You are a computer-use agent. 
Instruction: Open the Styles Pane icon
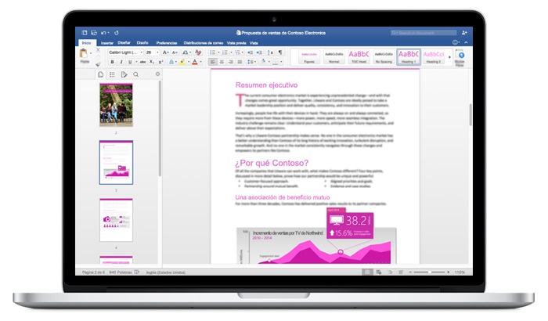460,56
